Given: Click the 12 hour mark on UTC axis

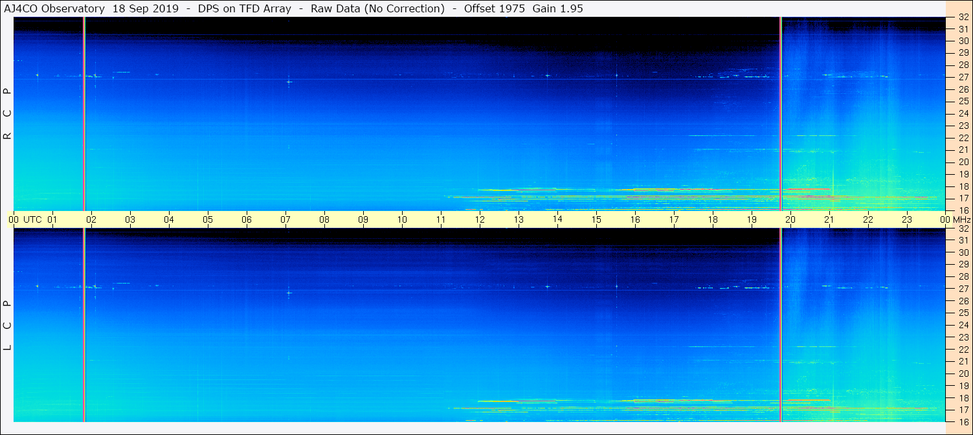Looking at the screenshot, I should click(x=480, y=219).
